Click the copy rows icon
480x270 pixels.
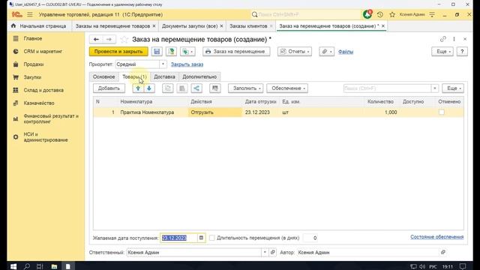pyautogui.click(x=167, y=88)
